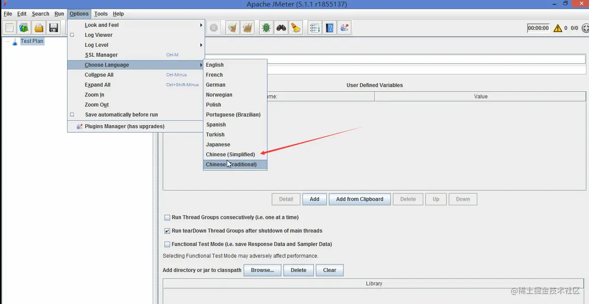Select Chinese (Simplified) language
Screen dimensions: 589x304
click(235, 155)
